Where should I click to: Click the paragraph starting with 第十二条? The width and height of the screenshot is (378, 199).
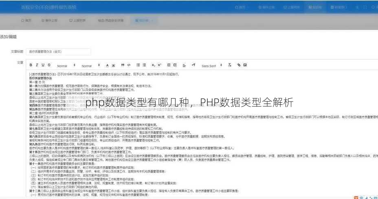click(x=134, y=190)
